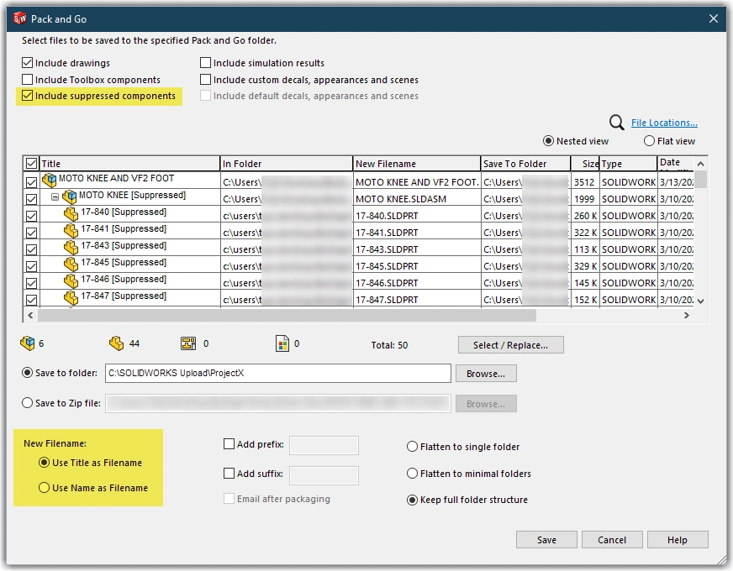This screenshot has height=571, width=733.
Task: Uncheck the MOTO KNEE AND VF2 FOOT row
Action: (31, 182)
